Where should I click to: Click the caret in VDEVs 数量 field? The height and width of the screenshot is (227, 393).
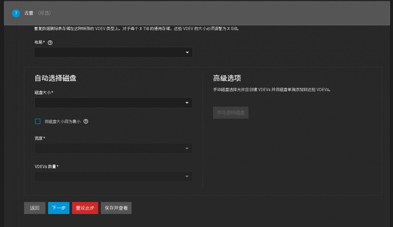[187, 176]
